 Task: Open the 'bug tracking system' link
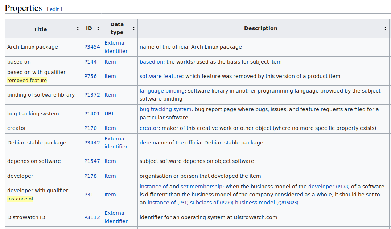(165, 109)
